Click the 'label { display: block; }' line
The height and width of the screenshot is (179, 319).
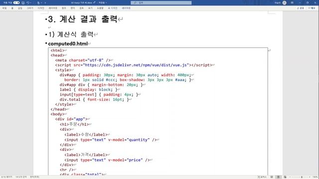click(x=88, y=89)
